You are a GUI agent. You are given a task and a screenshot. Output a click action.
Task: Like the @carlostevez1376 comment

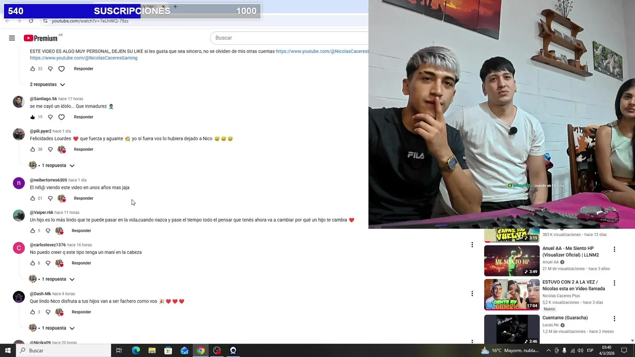[x=33, y=263]
